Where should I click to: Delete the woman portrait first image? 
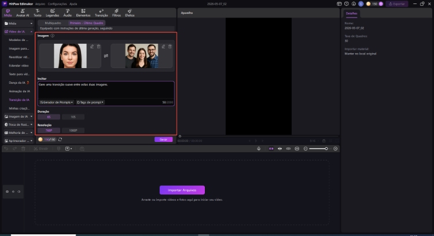point(98,47)
